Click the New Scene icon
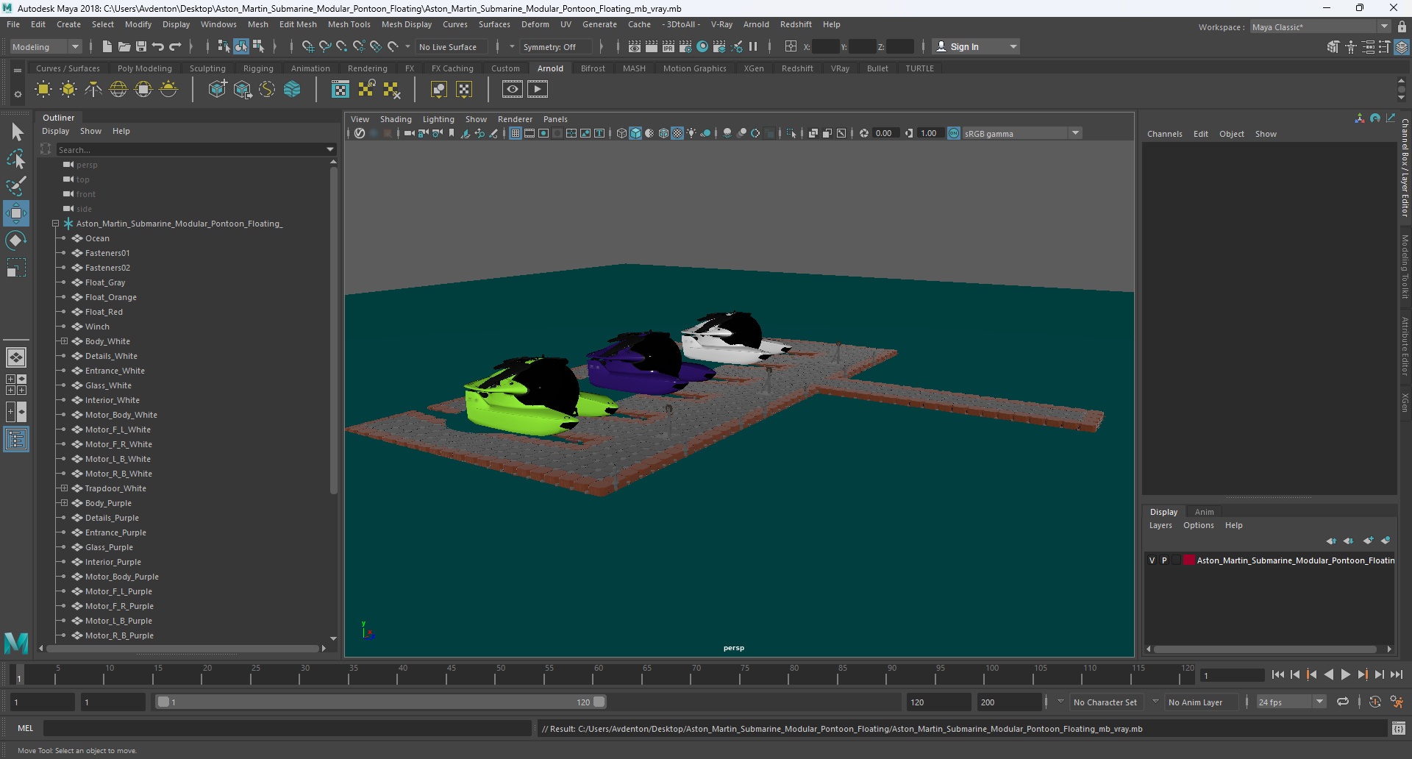 pos(107,46)
